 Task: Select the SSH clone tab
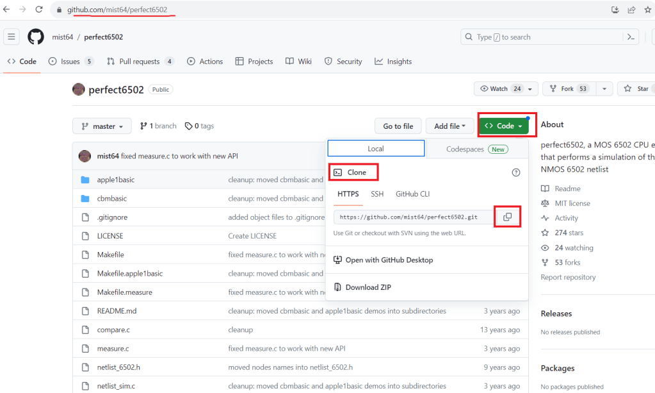(377, 194)
